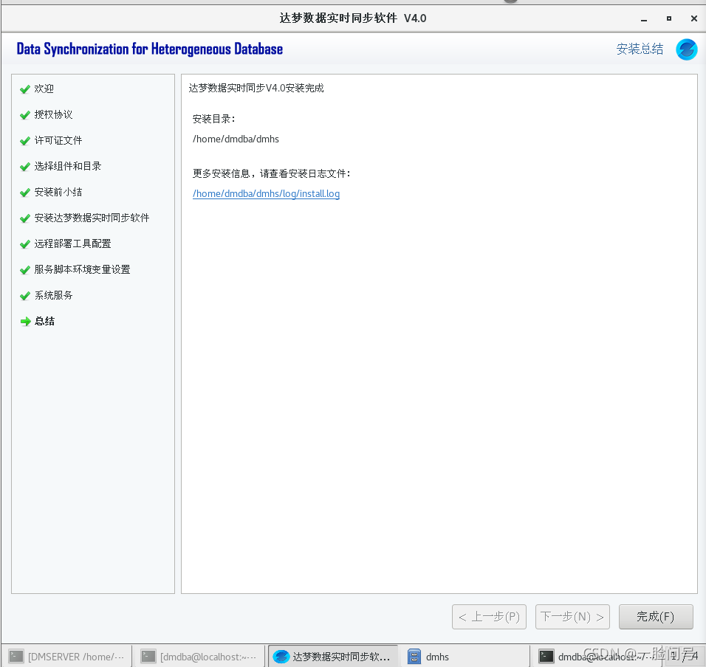The width and height of the screenshot is (706, 667).
Task: Click the install path /home/dmdba/dmhs text
Action: point(236,139)
